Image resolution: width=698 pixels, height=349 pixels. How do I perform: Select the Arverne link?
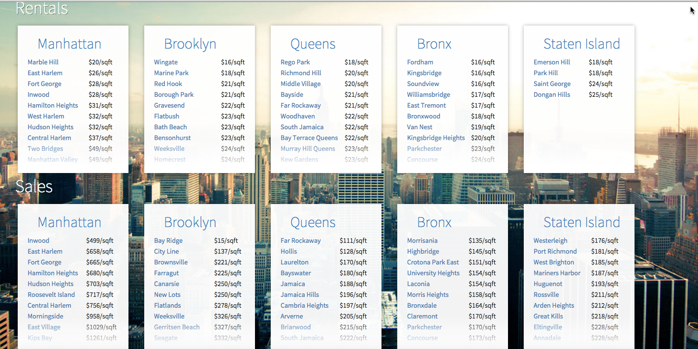click(x=292, y=316)
